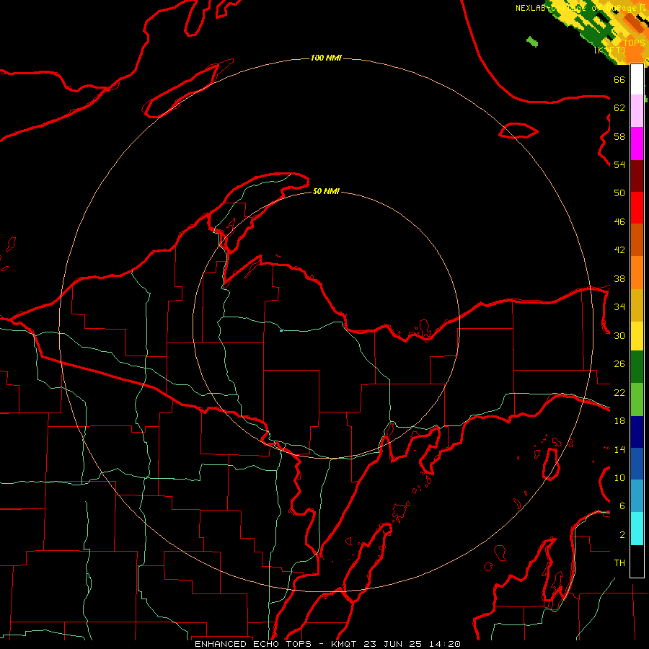Screen dimensions: 649x649
Task: Click the 62 legend value
Action: click(619, 108)
